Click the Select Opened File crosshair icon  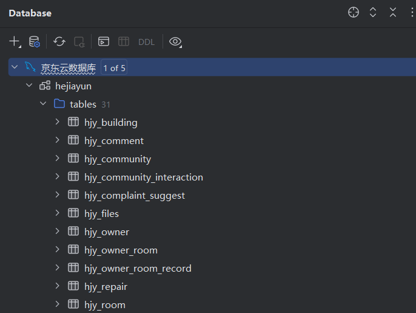(354, 13)
